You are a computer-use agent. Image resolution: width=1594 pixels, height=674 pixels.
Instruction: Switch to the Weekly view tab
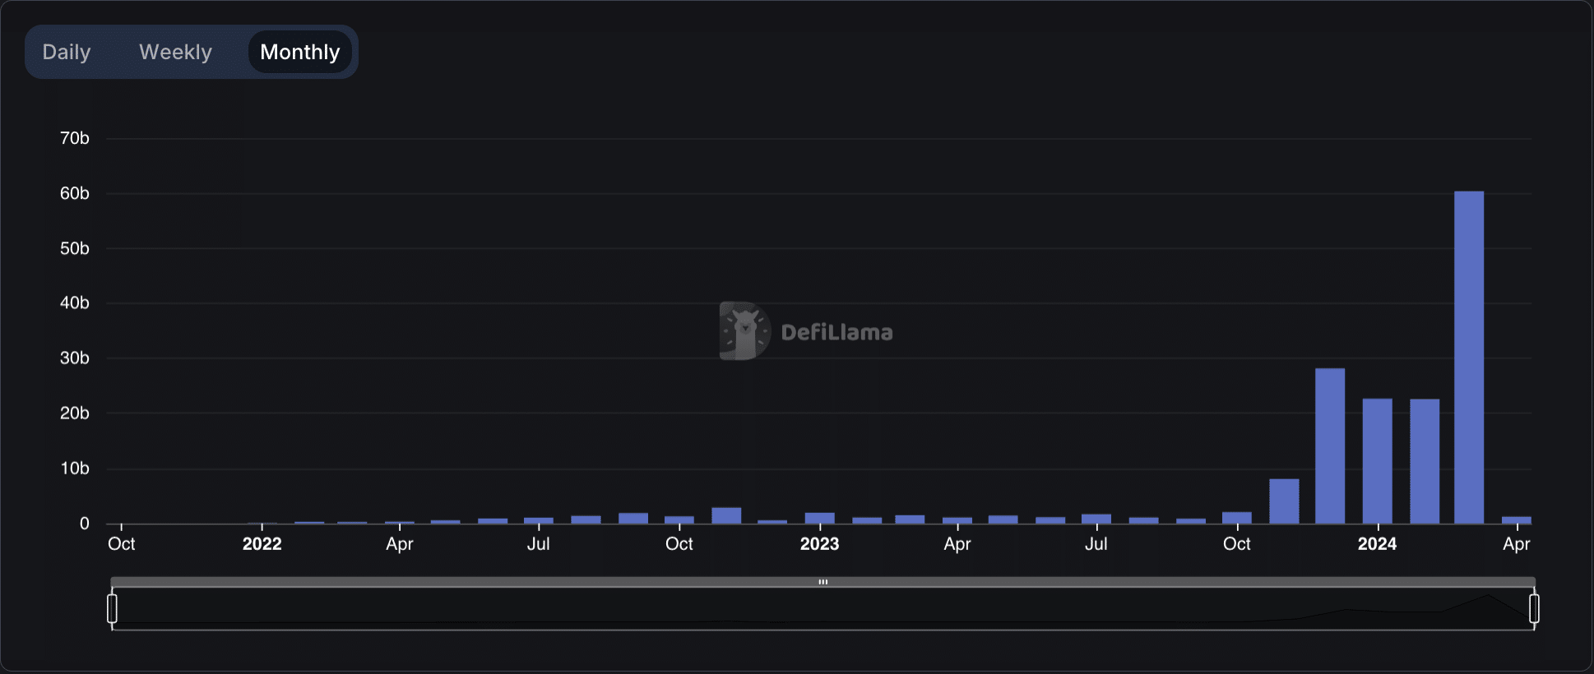(x=175, y=52)
